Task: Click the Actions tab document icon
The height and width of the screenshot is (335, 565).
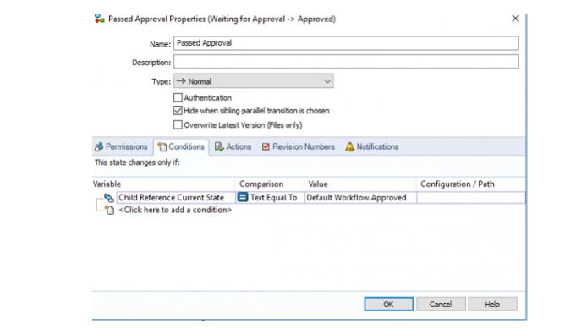Action: [219, 146]
